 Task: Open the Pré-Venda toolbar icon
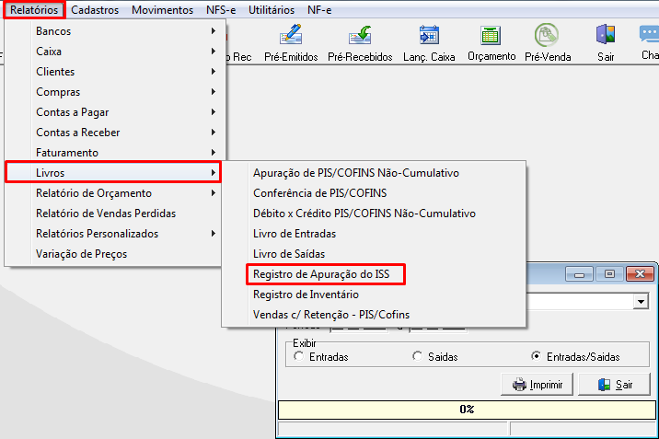tap(547, 35)
